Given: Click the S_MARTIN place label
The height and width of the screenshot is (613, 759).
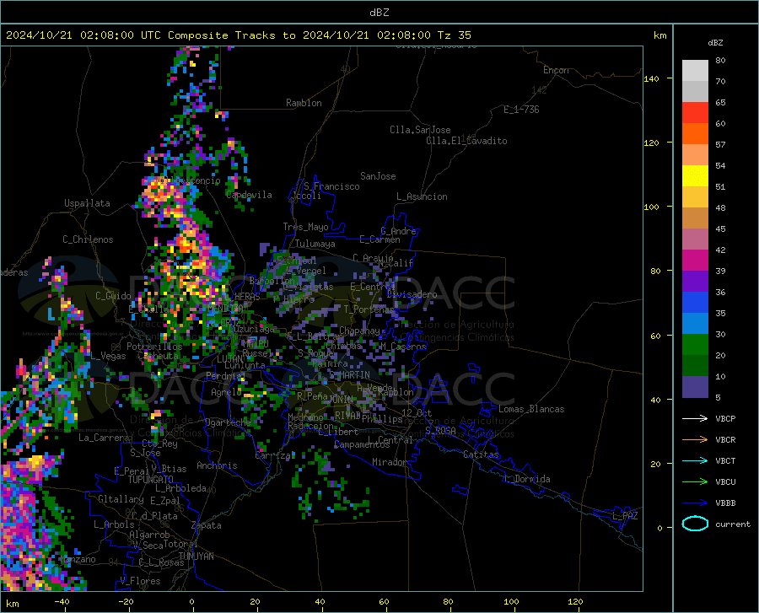Looking at the screenshot, I should tap(349, 375).
